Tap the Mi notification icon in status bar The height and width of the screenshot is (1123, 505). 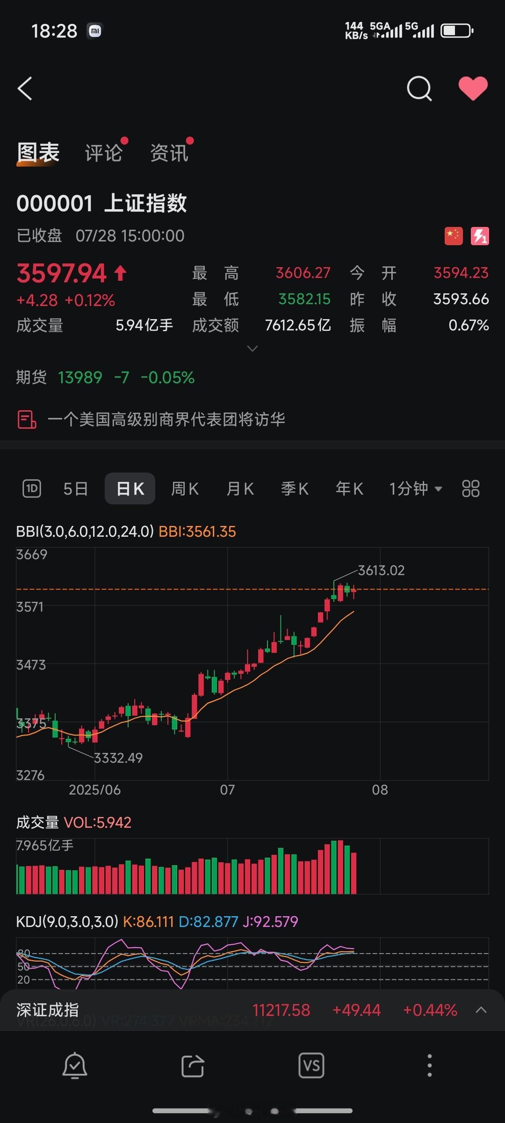coord(95,31)
